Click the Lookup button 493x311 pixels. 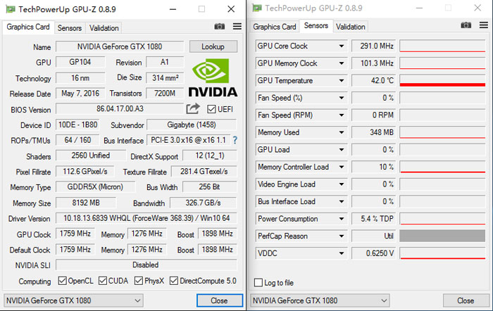[x=213, y=46]
